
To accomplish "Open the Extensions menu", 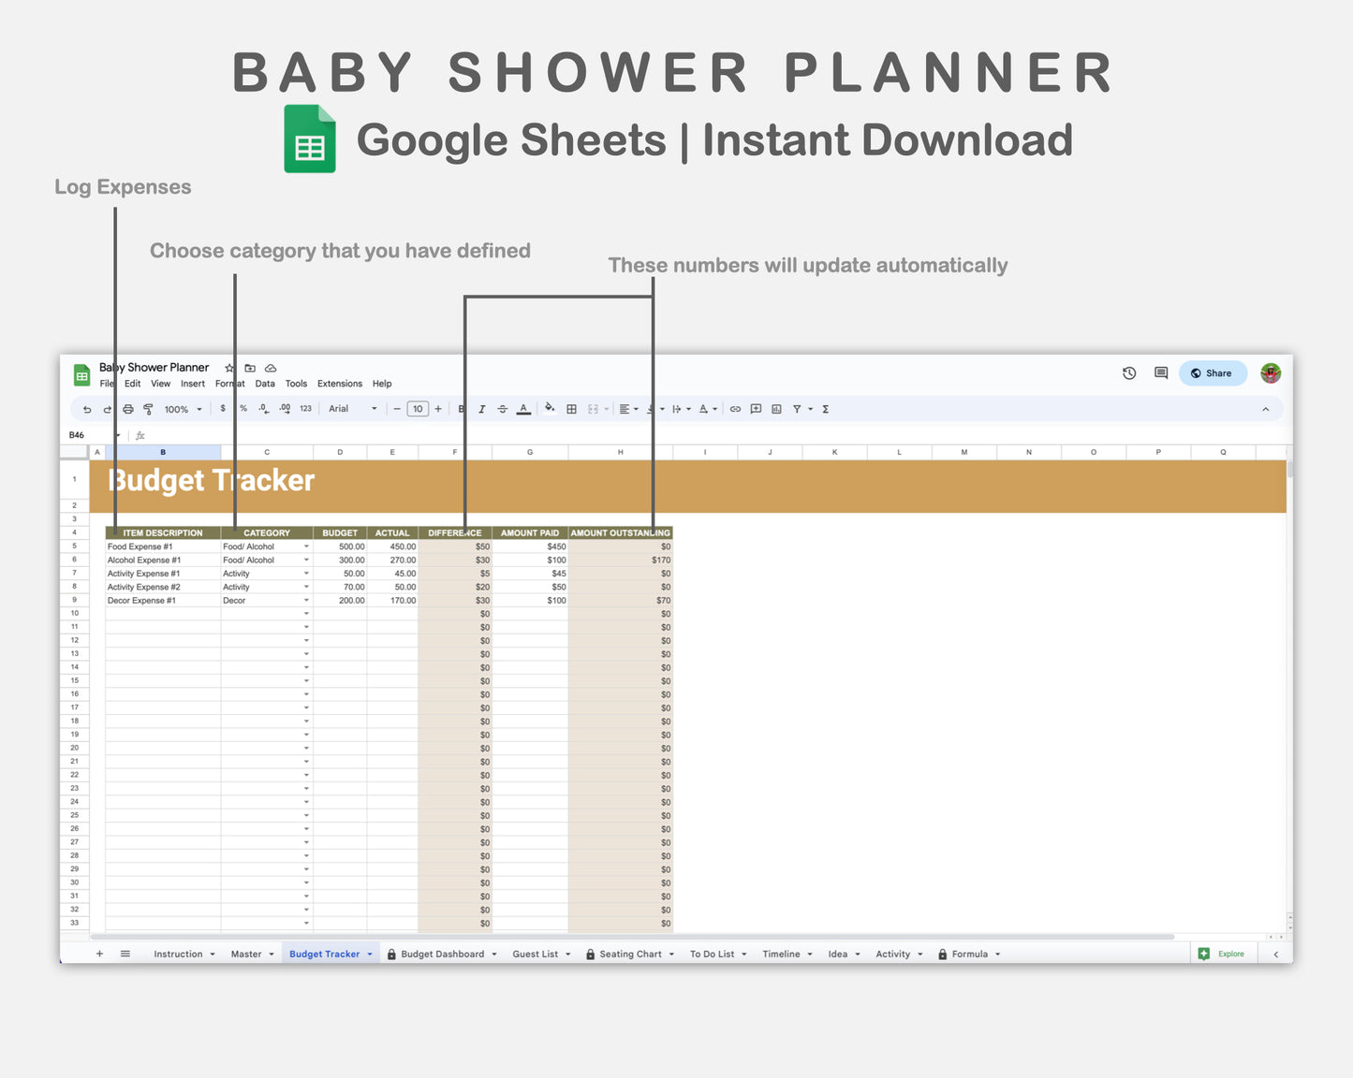I will [x=339, y=384].
